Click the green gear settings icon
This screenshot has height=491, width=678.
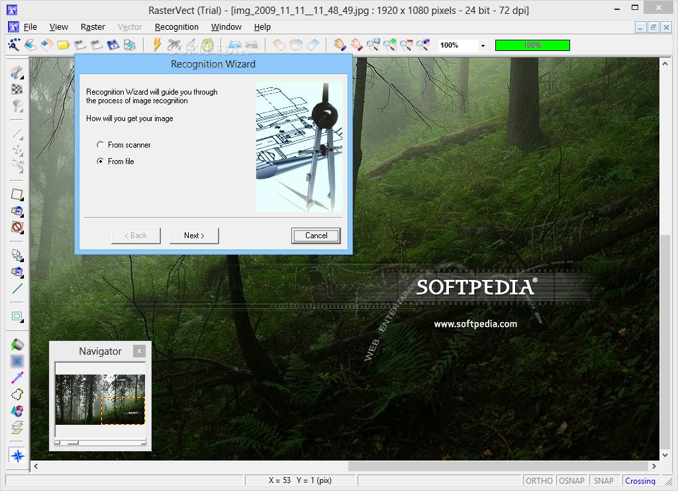pyautogui.click(x=207, y=45)
